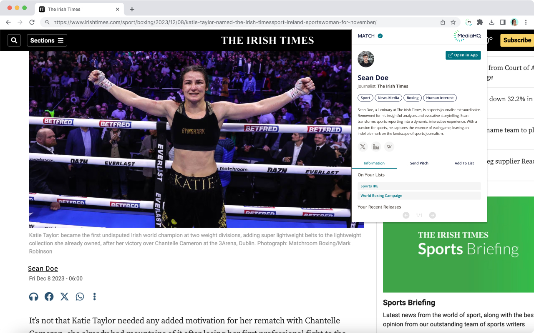The image size is (534, 333).
Task: Select the Human Interest tag
Action: (x=440, y=98)
